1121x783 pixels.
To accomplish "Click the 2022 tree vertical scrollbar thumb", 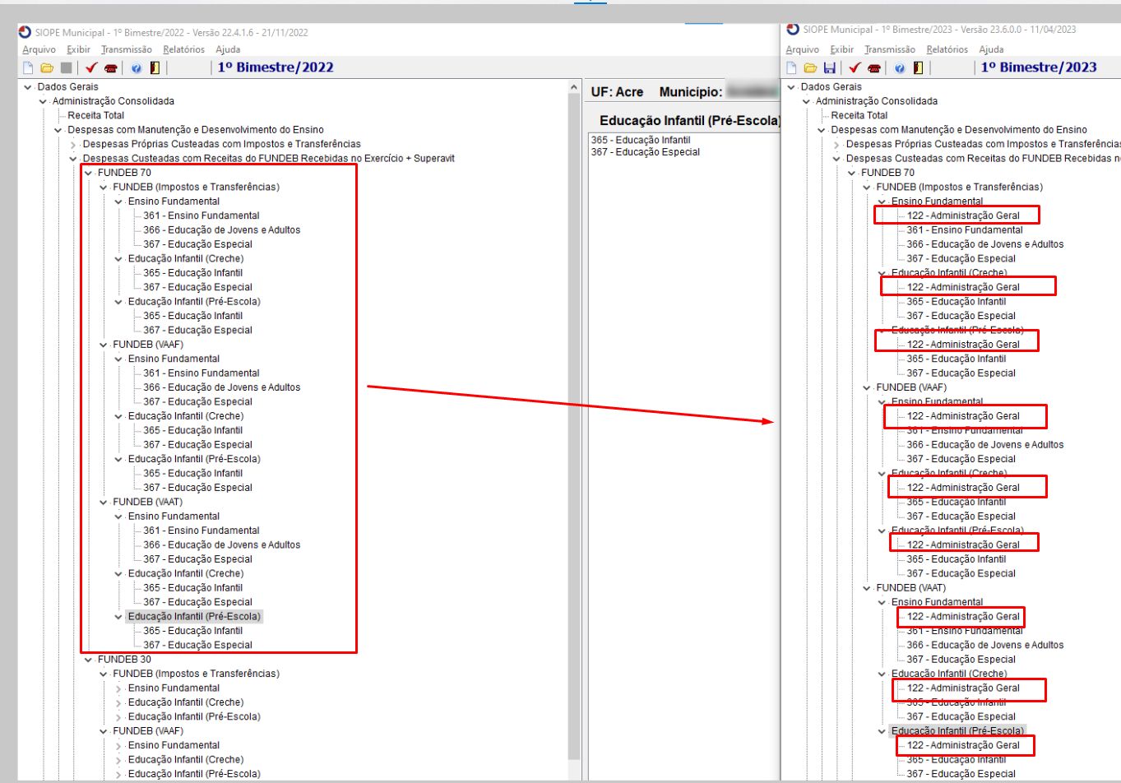I will click(574, 428).
